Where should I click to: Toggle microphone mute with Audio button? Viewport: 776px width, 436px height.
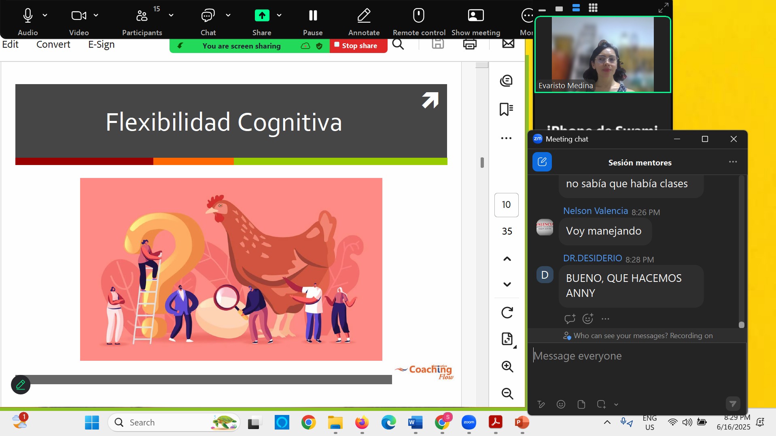28,16
